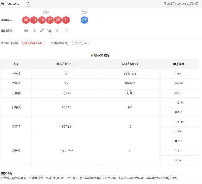The height and width of the screenshot is (184, 202).
Task: Click second prize amount 199,643
Action: tap(130, 83)
